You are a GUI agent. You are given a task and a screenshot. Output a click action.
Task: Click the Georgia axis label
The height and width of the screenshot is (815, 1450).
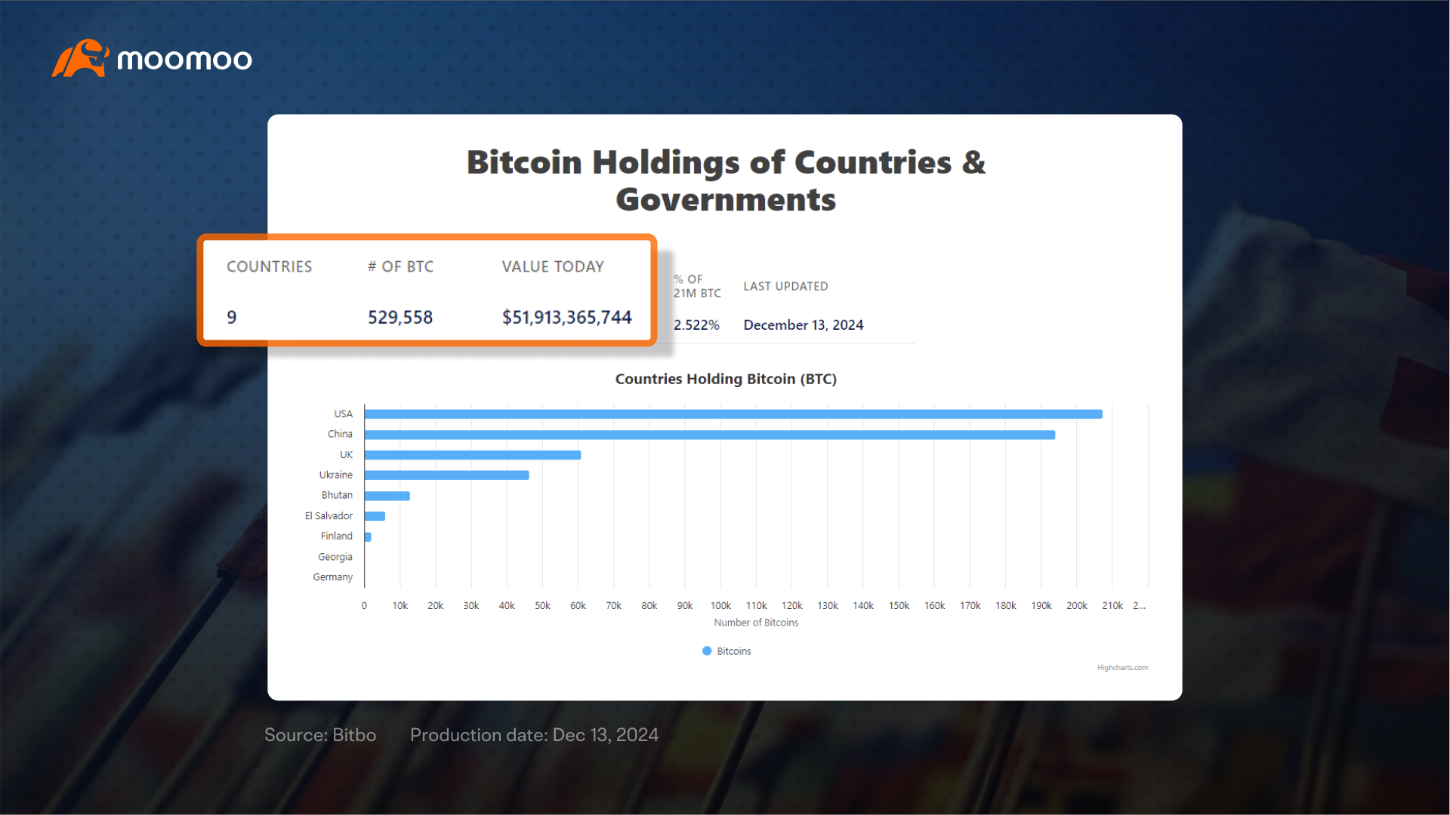(x=335, y=557)
